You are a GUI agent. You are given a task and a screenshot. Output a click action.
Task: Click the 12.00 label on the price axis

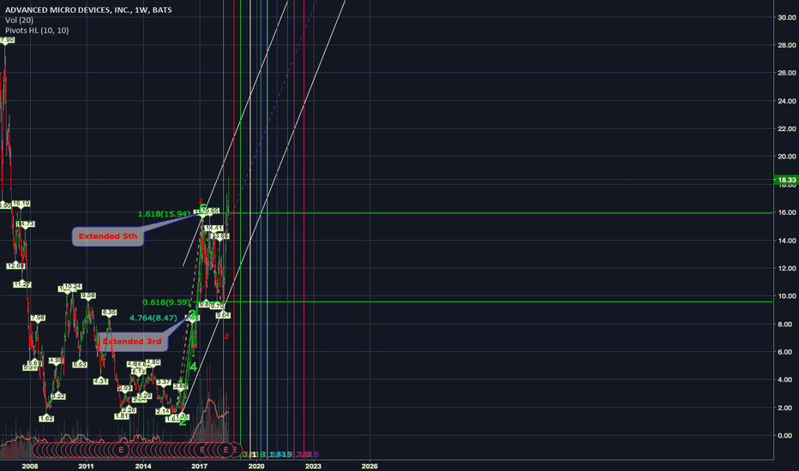[787, 268]
